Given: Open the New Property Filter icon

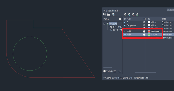Looking at the screenshot, I should (x=104, y=14).
